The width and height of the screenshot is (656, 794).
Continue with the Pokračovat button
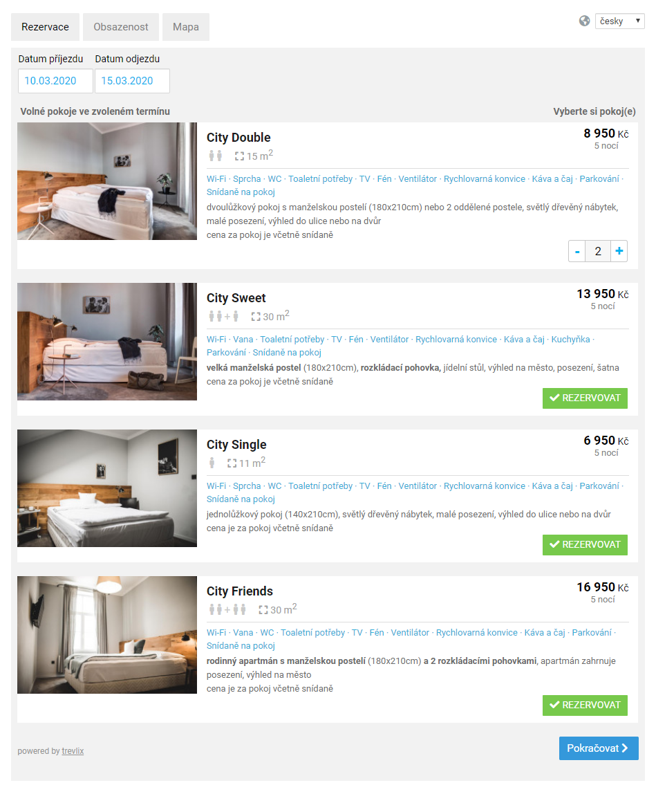pyautogui.click(x=599, y=748)
